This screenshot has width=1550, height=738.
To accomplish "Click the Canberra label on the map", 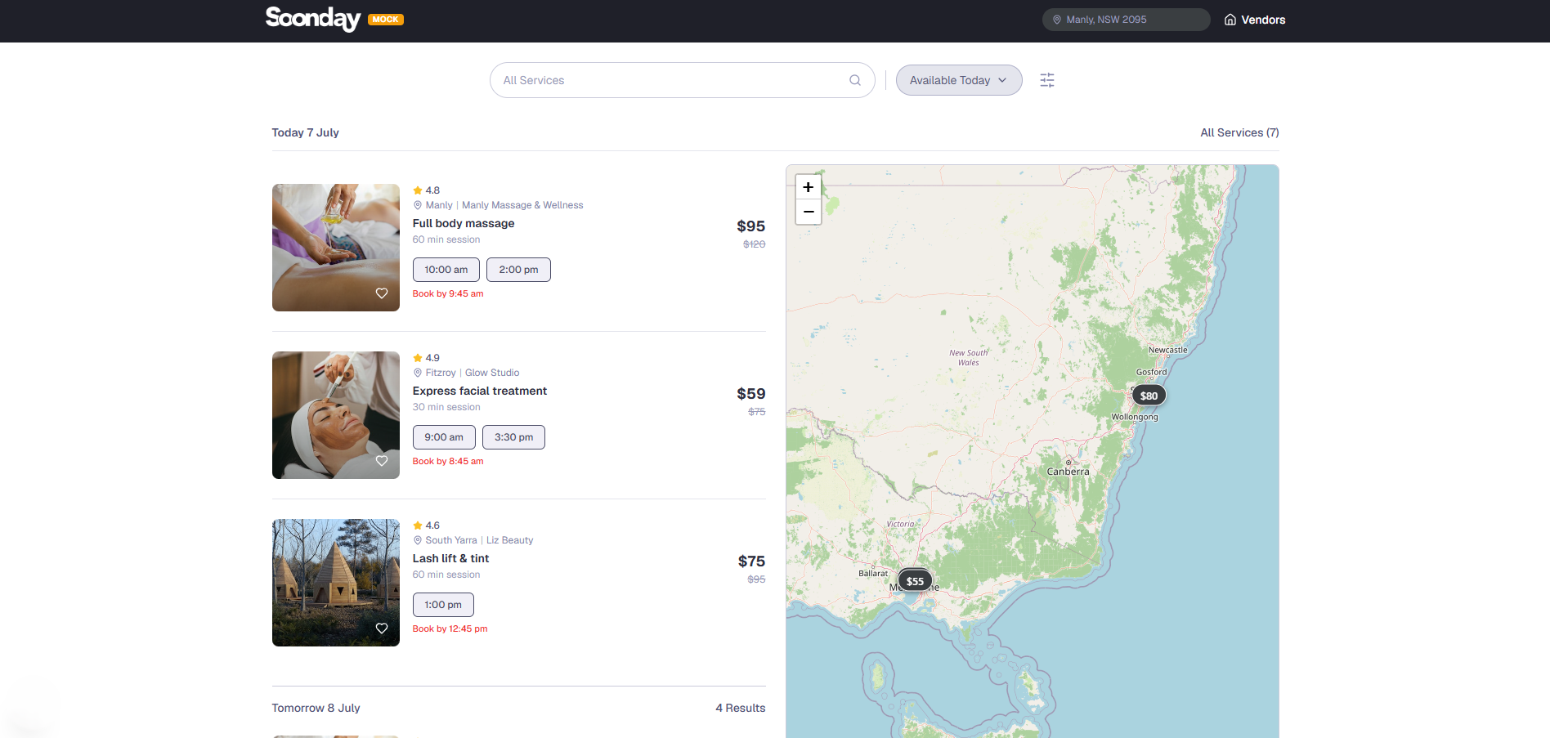I will tap(1068, 472).
